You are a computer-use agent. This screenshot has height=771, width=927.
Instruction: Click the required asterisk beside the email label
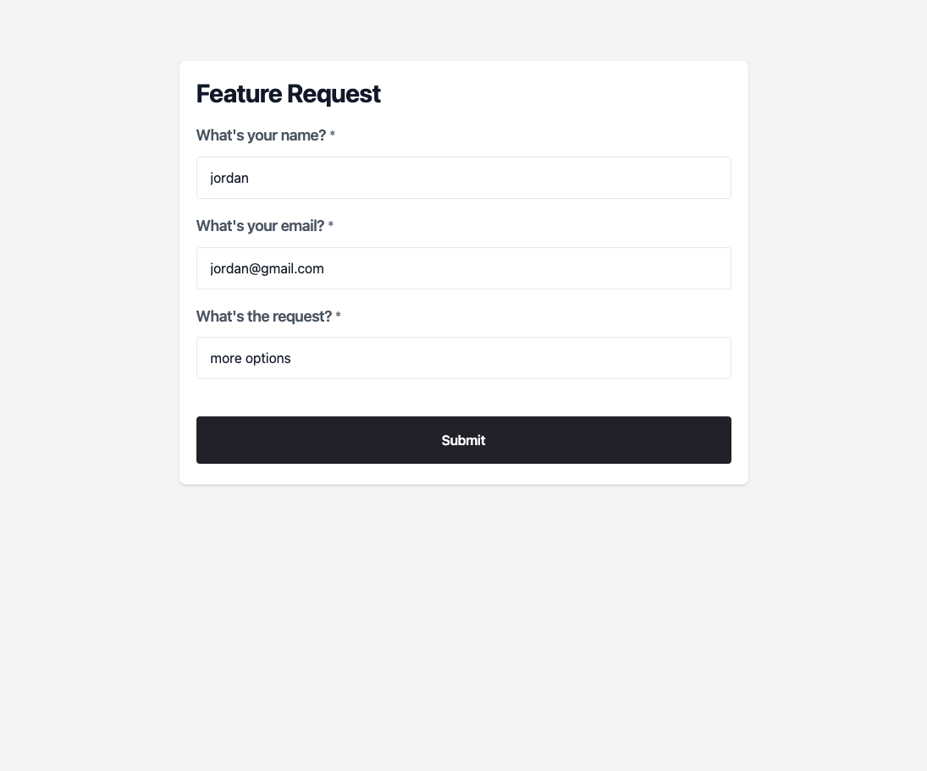tap(331, 227)
